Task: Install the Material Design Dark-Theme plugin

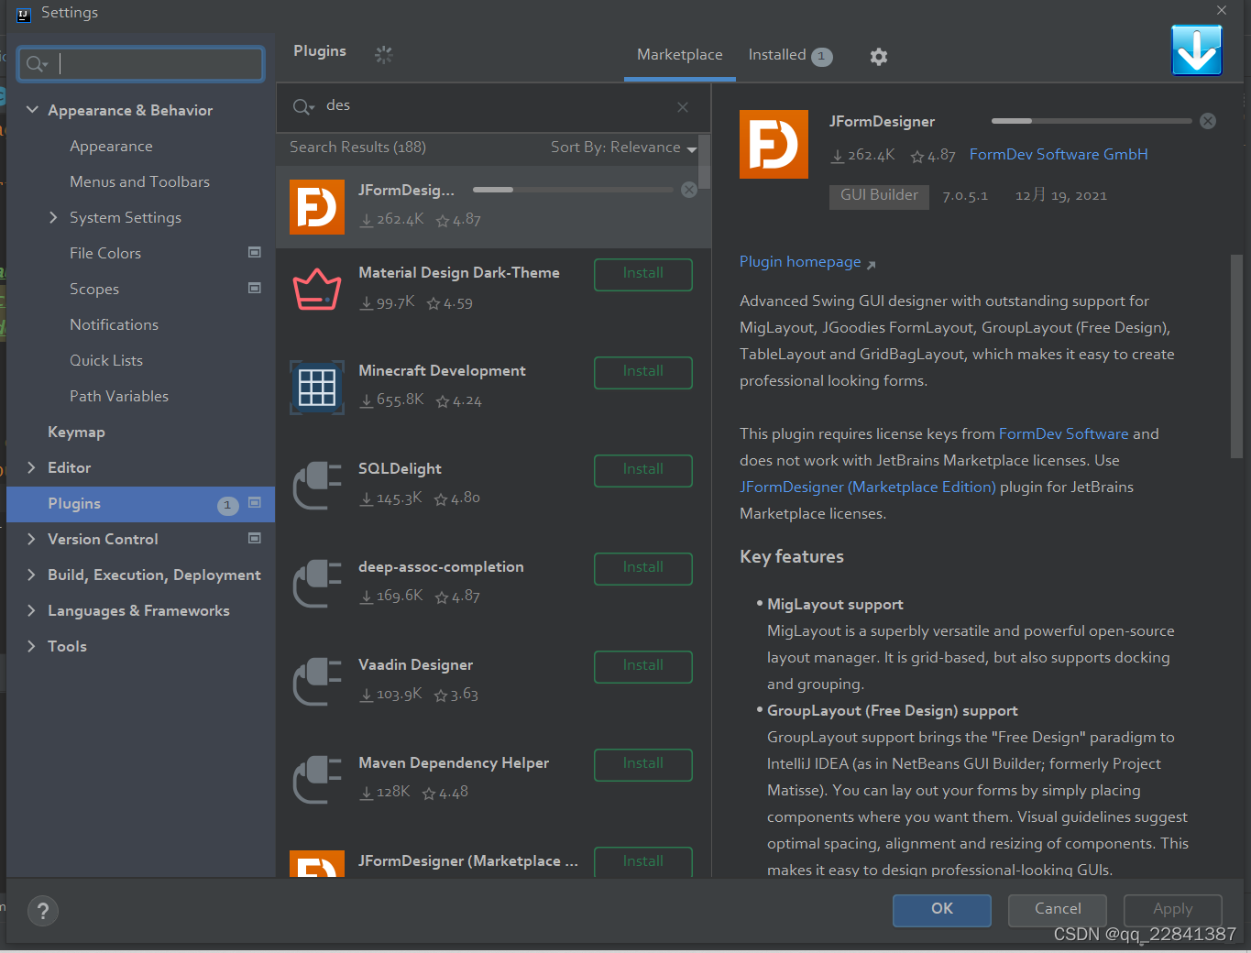Action: 642,274
